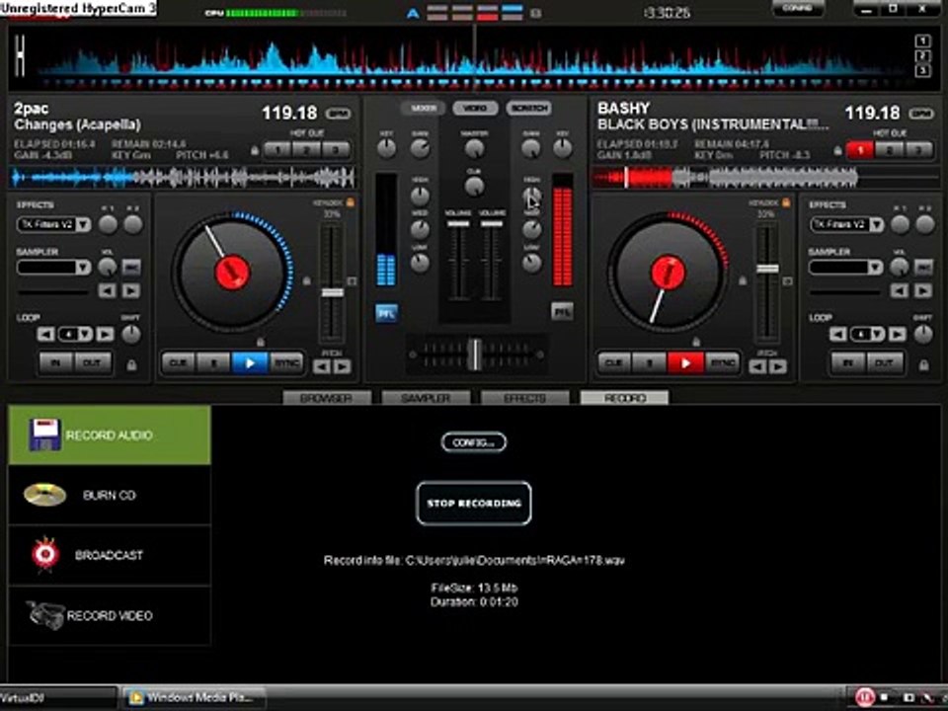Switch to the Sampler tab
Screen dimensions: 948x711
[x=426, y=398]
